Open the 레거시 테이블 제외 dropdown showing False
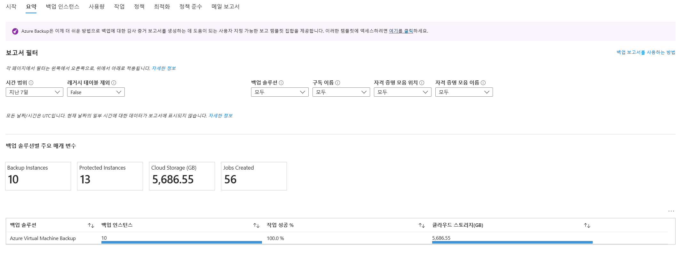This screenshot has height=273, width=681. tap(96, 92)
